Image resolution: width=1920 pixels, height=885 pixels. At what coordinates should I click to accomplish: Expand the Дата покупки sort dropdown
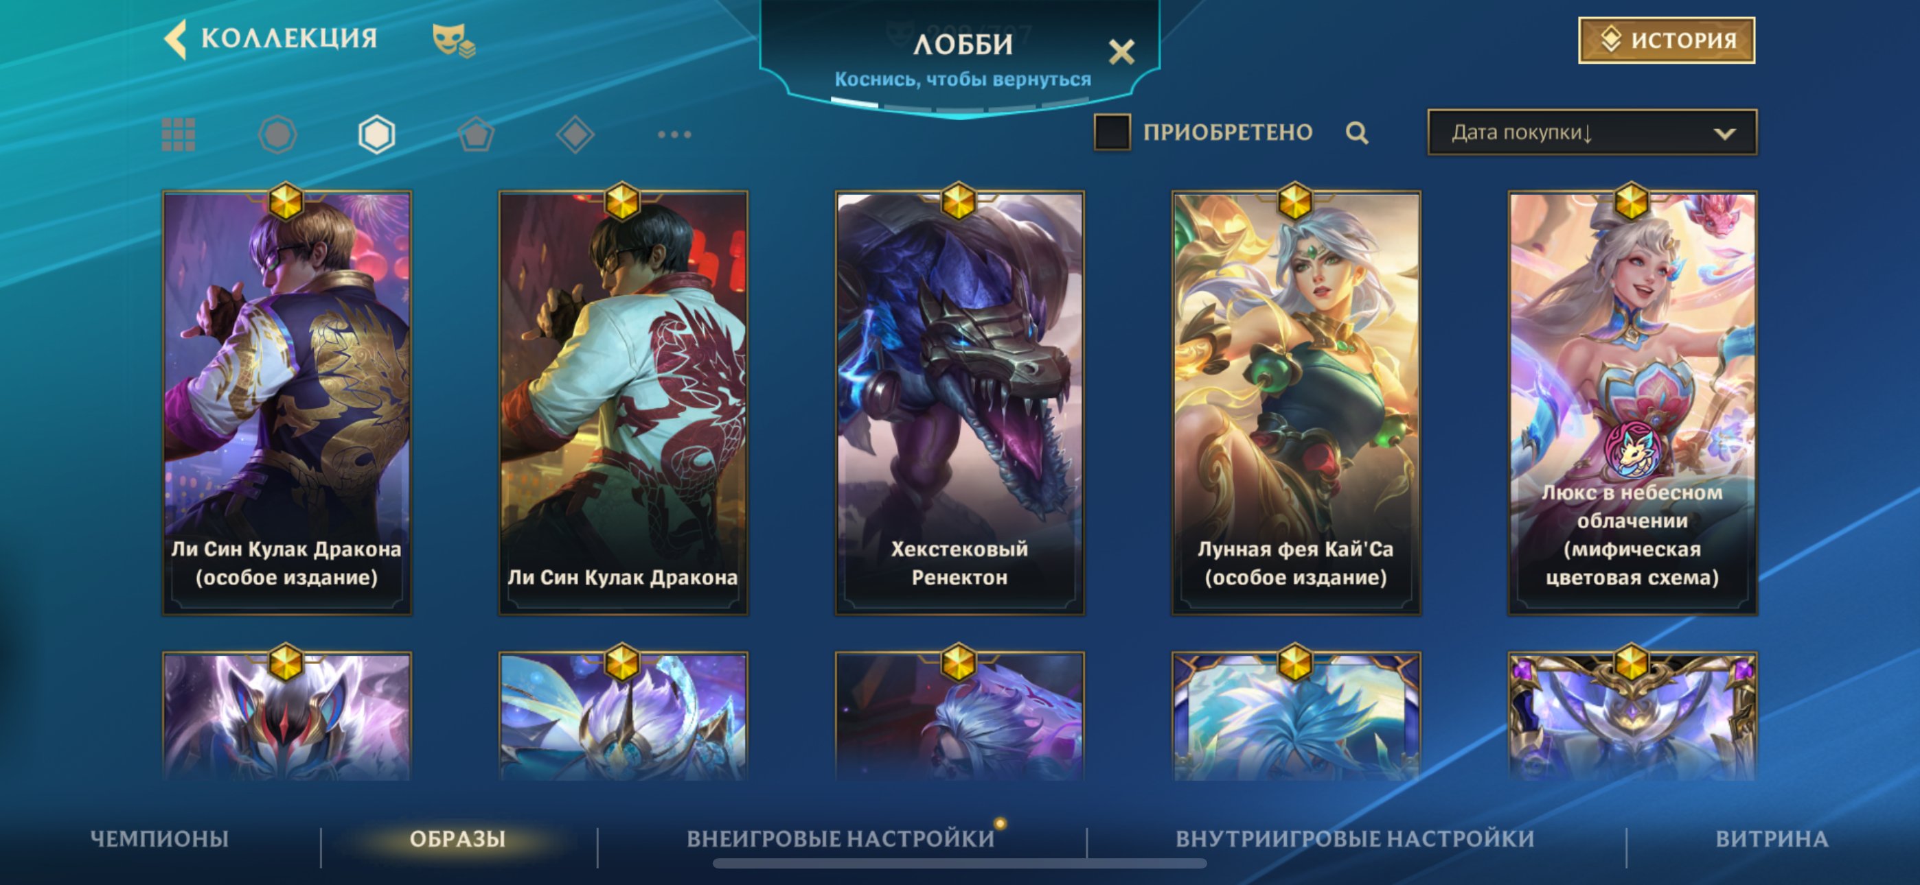pyautogui.click(x=1592, y=132)
